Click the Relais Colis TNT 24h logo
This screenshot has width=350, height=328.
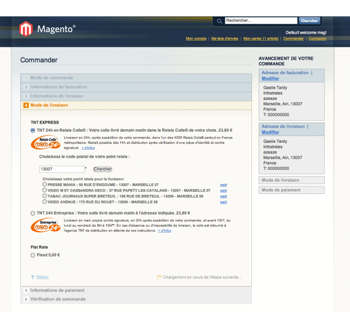pos(46,142)
